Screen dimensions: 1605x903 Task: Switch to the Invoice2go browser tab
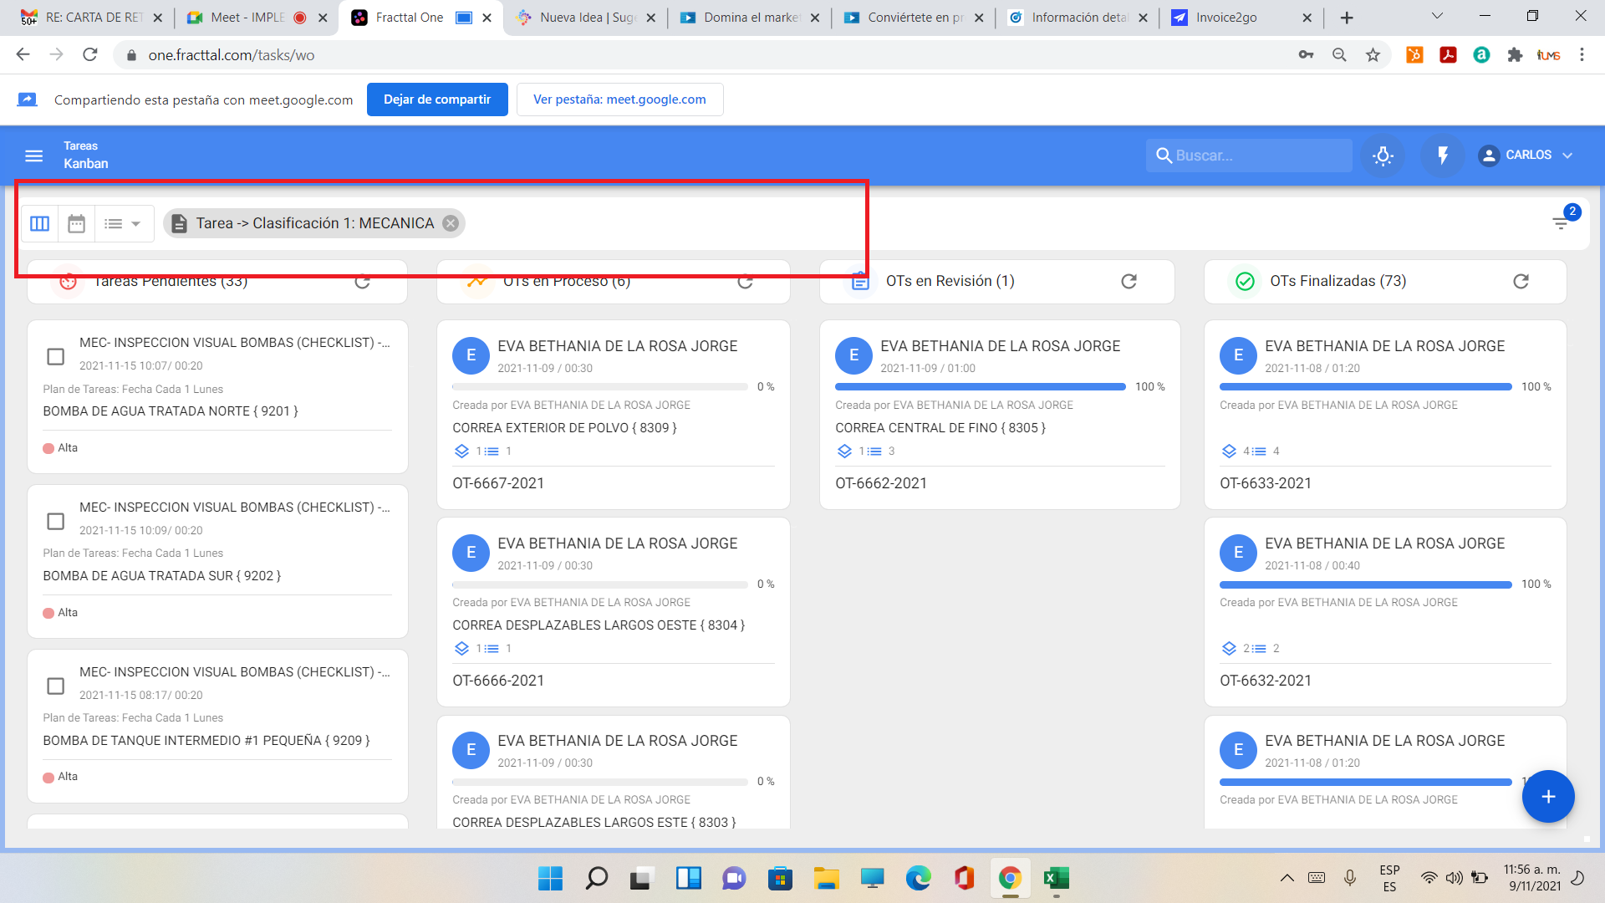1225,18
